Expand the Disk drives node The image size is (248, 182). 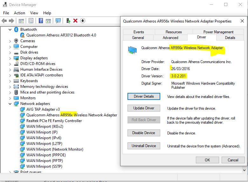point(10,53)
